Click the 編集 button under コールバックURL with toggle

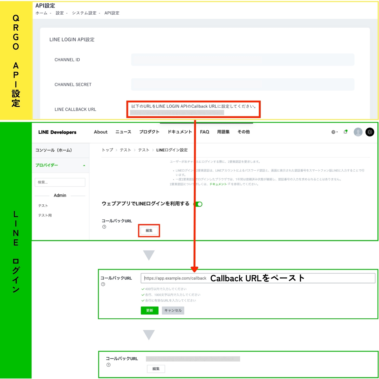149,231
